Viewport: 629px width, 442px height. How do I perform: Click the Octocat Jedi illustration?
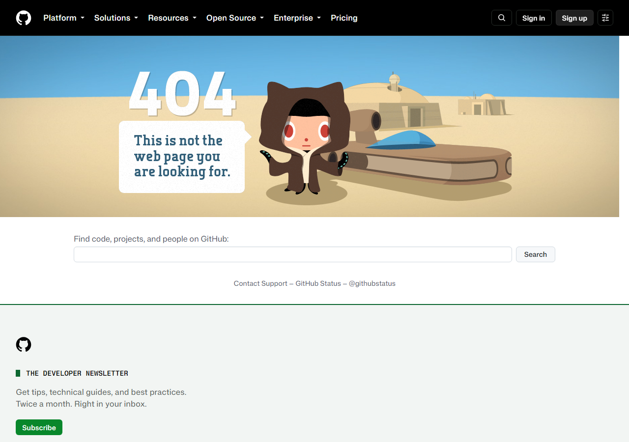(x=305, y=138)
